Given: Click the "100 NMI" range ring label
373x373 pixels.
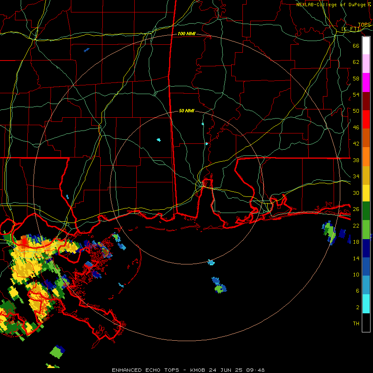Looking at the screenshot, I should point(186,34).
